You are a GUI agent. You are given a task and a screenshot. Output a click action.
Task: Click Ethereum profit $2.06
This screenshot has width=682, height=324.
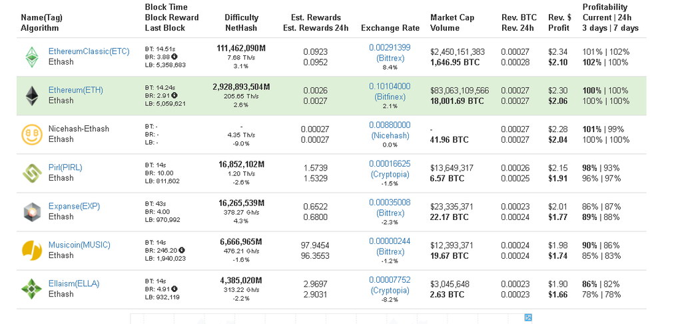pos(558,101)
